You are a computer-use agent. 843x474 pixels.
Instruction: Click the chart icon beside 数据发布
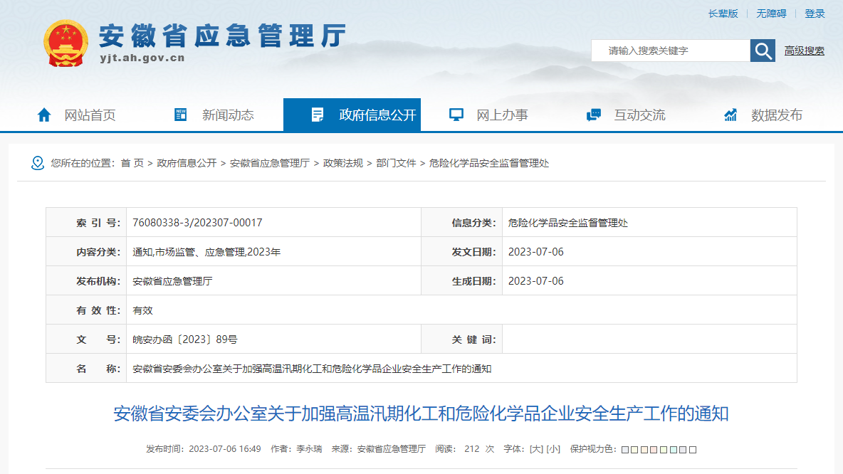tap(730, 115)
